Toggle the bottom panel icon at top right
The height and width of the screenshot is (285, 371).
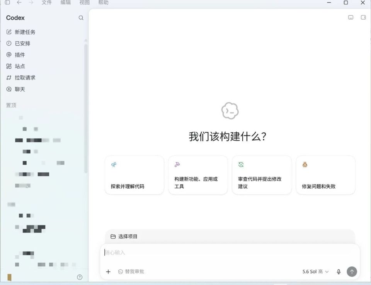coord(351,17)
